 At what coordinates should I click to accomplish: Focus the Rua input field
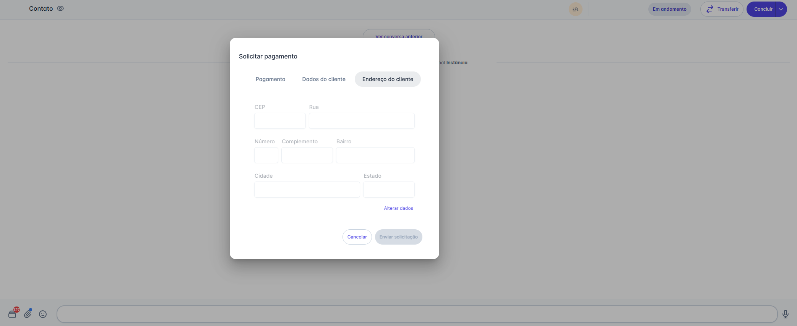click(x=362, y=121)
